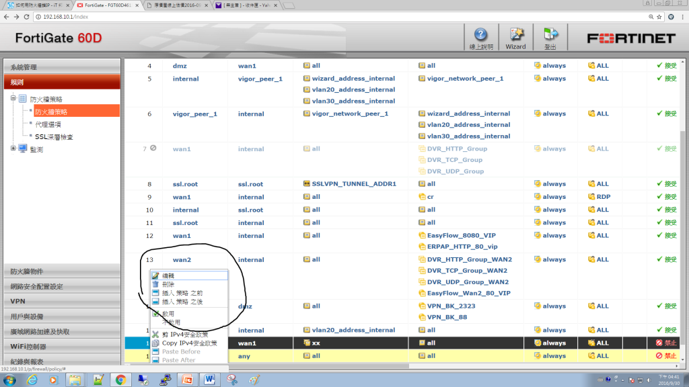Bookmark page with the star icon
689x387 pixels.
(x=659, y=17)
